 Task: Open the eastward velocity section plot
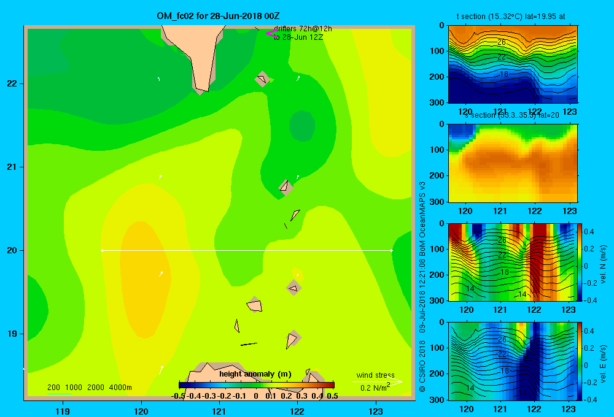click(513, 361)
